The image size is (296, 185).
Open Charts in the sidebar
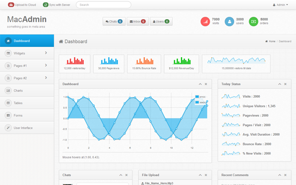(x=27, y=91)
